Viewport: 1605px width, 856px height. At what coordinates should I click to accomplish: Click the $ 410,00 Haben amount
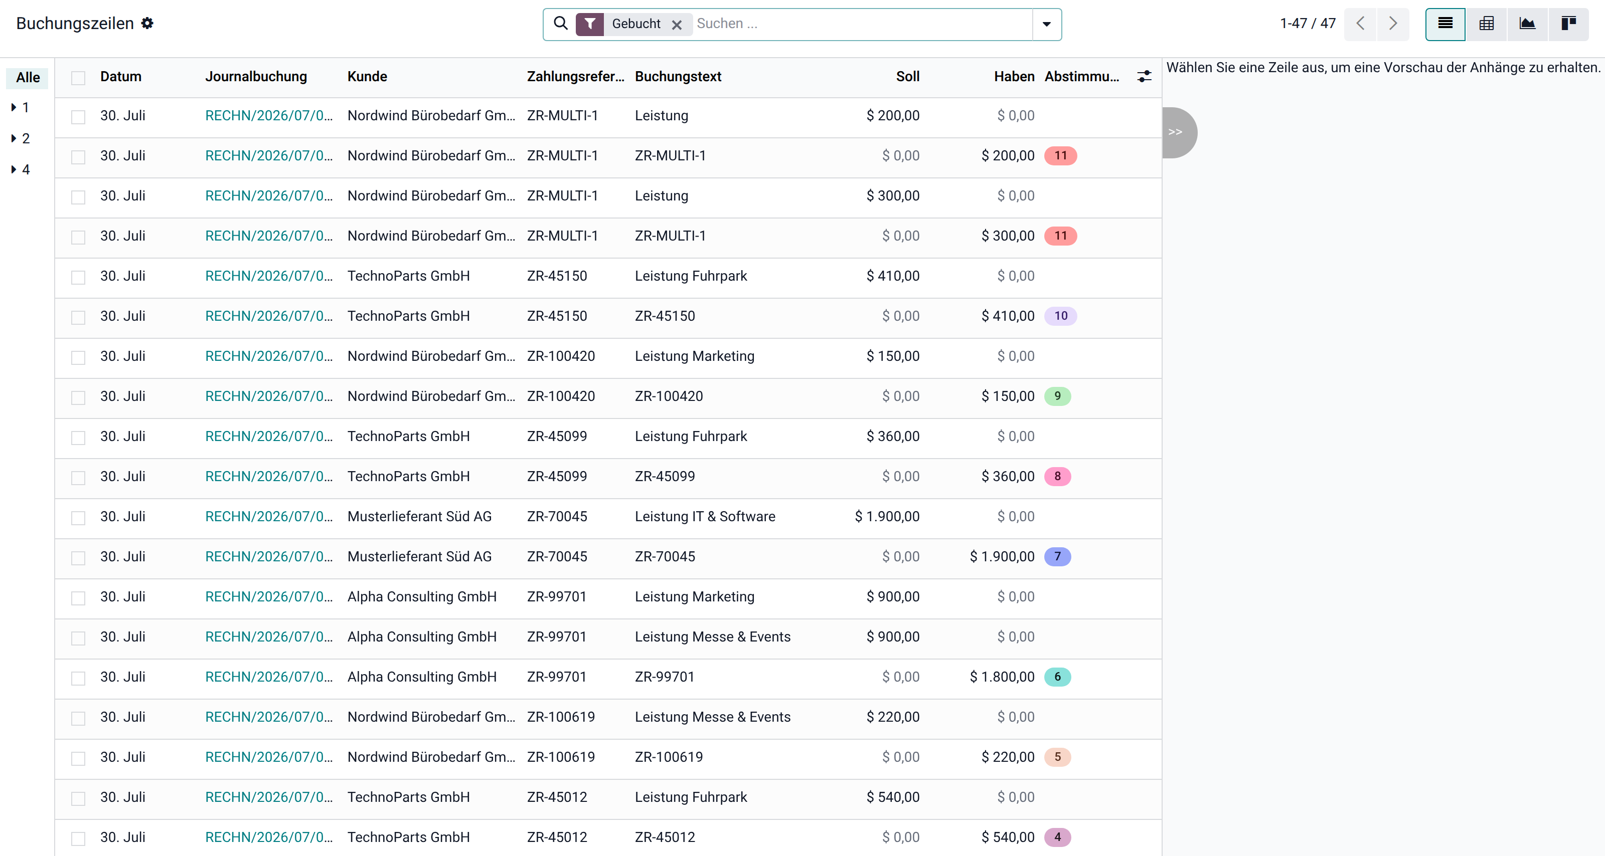(1008, 316)
